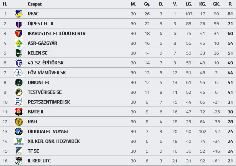This screenshot has width=236, height=166.
Task: Select the 43. Sz. Építők SK name
Action: pos(46,63)
